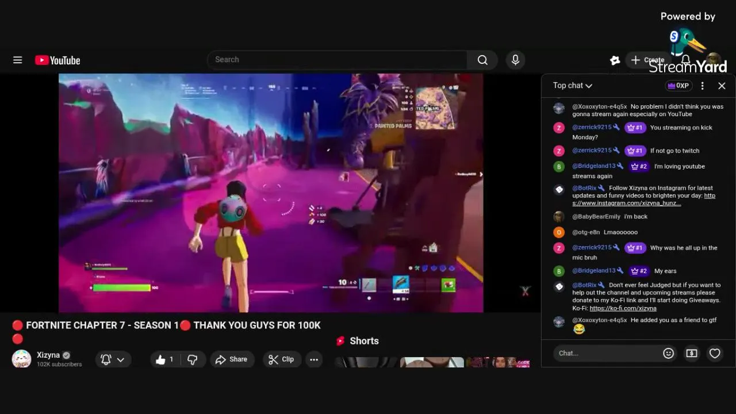Click the BotRix avatar on Ko-Fi message

point(559,286)
